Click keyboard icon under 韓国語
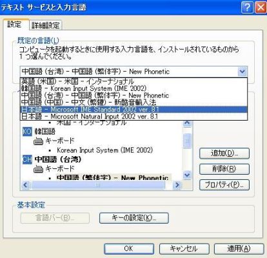 (38, 141)
